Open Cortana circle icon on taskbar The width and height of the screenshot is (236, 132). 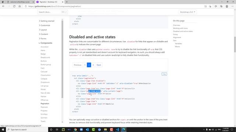coord(51,129)
